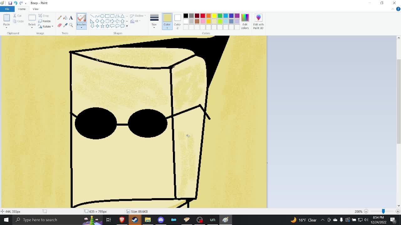Click the Resize button
The image size is (401, 225).
[x=44, y=21]
